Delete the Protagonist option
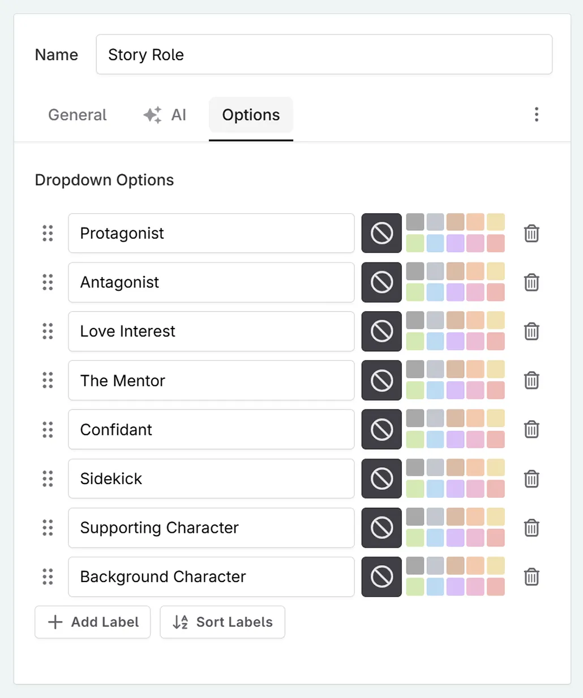Image resolution: width=583 pixels, height=698 pixels. (531, 233)
